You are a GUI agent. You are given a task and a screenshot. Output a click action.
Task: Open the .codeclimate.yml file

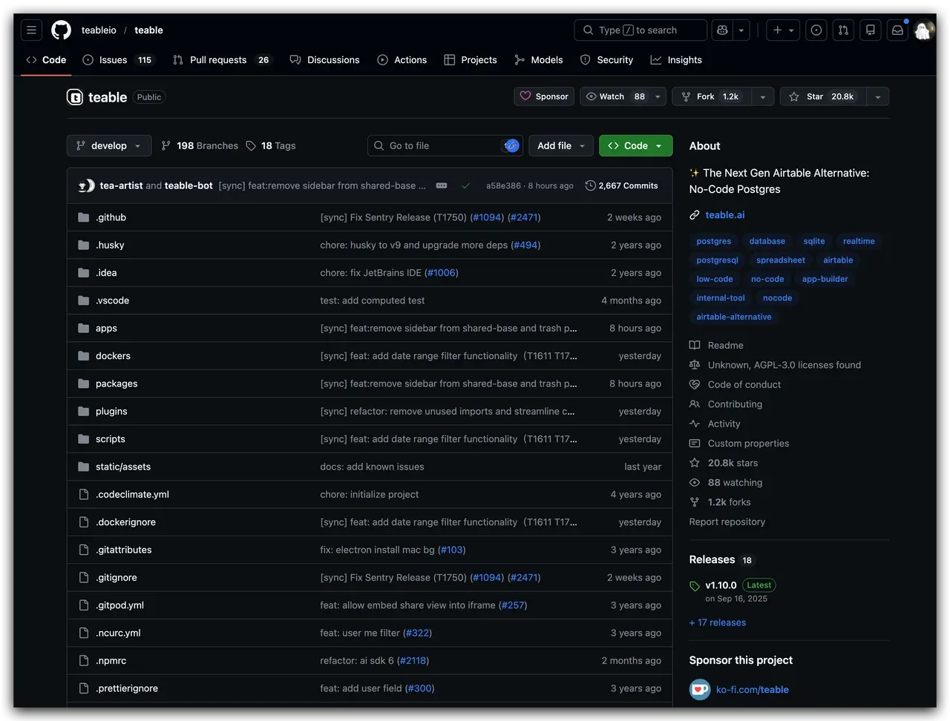coord(132,495)
